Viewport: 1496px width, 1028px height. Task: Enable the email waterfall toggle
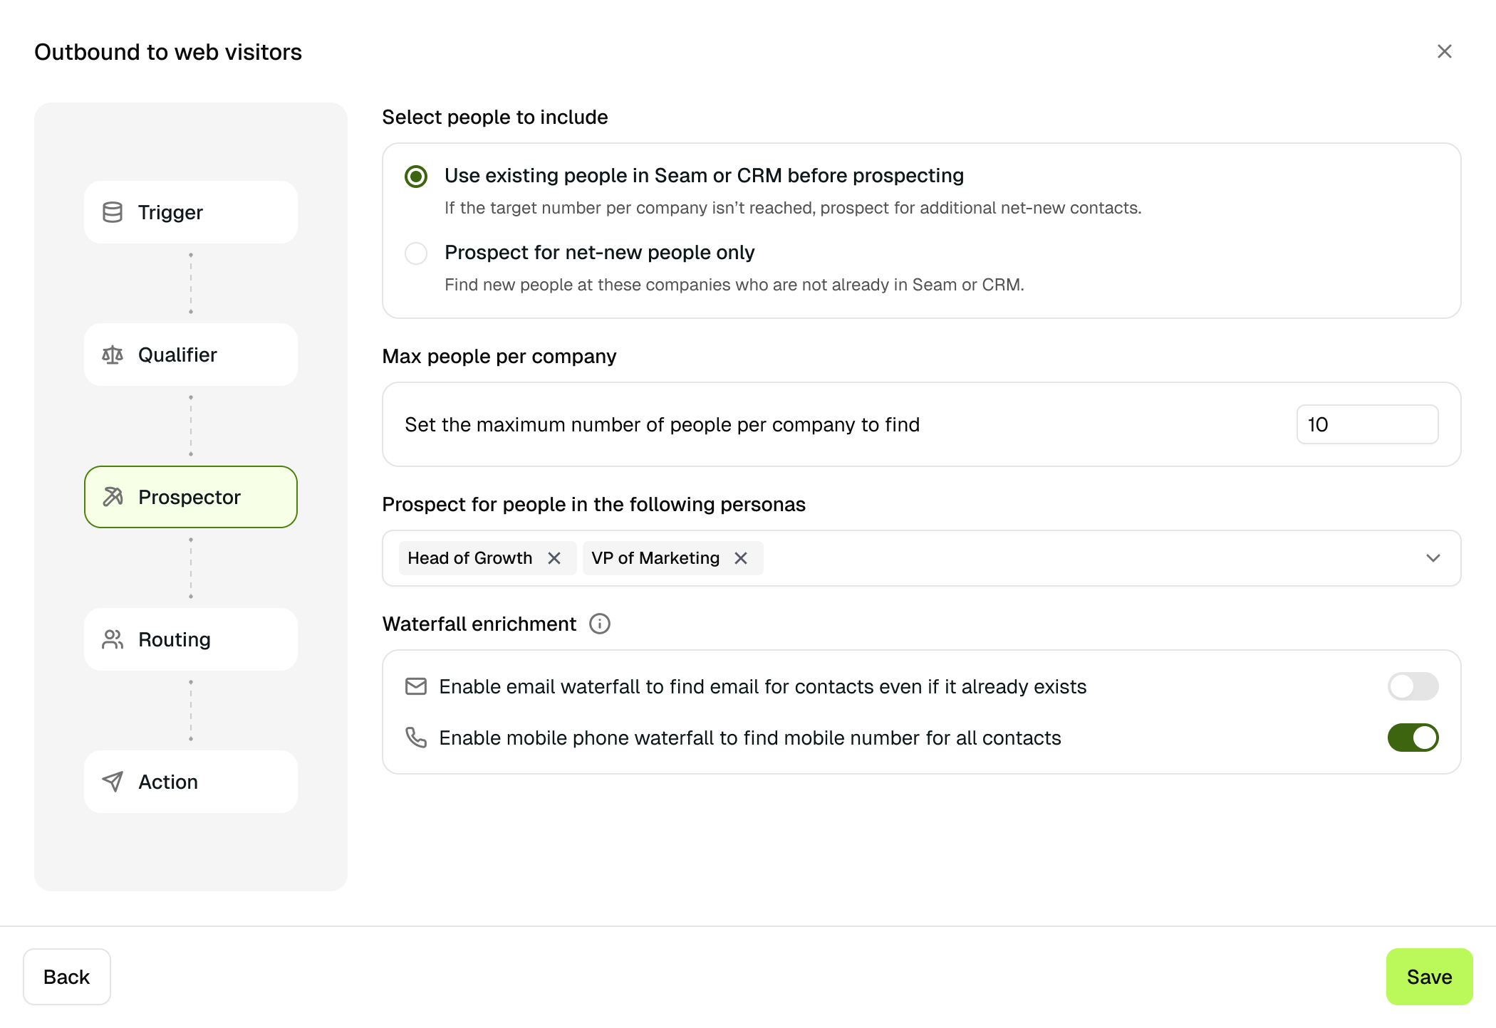tap(1413, 686)
